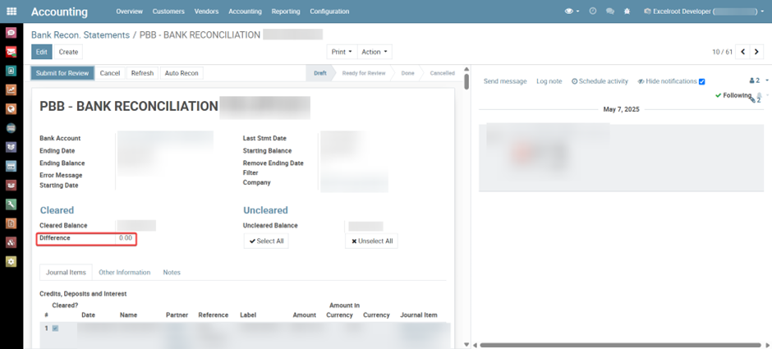Select the Draft status stage

(320, 73)
